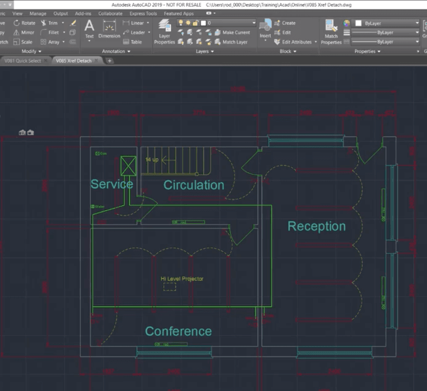The width and height of the screenshot is (427, 391).
Task: Open the Trim dropdown arrow
Action: [63, 23]
